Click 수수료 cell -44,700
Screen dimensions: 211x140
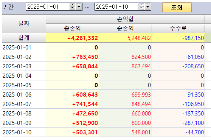(x=178, y=132)
